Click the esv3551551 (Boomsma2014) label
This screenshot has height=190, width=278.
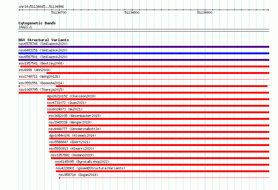point(41,83)
